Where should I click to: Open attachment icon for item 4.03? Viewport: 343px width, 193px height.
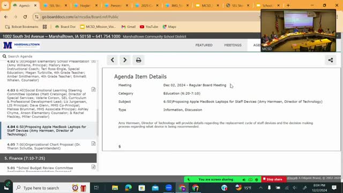pos(93,90)
